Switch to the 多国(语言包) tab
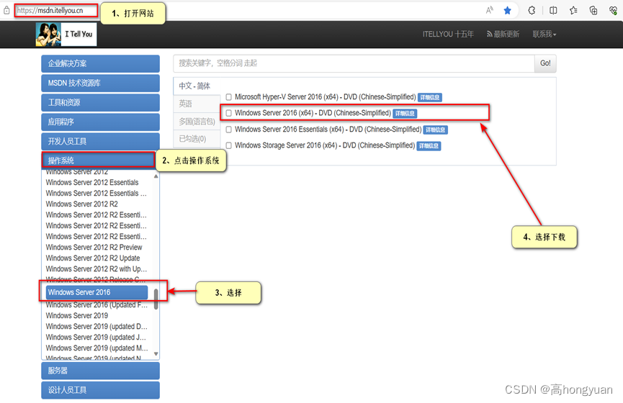Screen dimensions: 623x403 point(197,121)
